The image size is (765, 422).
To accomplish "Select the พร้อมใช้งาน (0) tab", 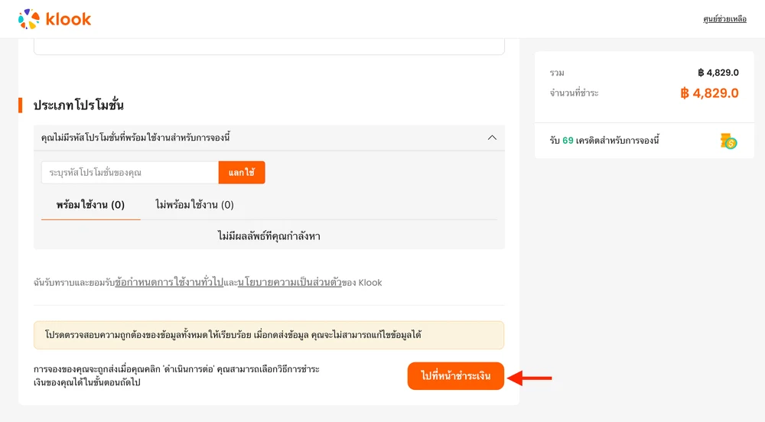I will click(x=91, y=205).
